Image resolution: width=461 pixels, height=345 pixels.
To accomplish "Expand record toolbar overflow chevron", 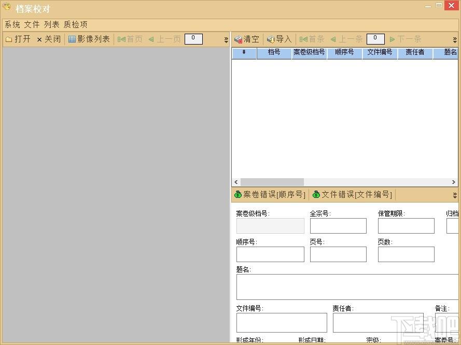I will tap(455, 39).
